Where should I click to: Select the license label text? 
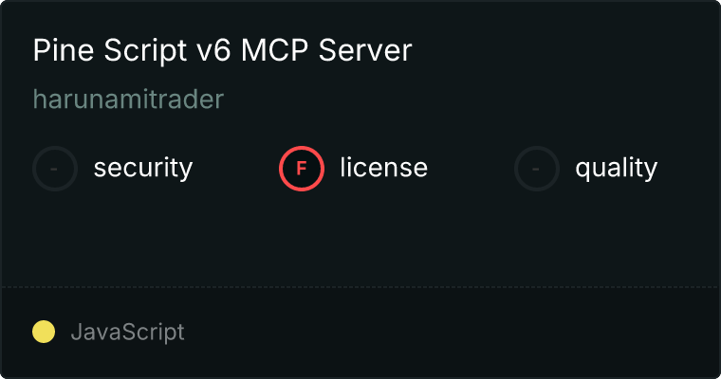click(384, 167)
